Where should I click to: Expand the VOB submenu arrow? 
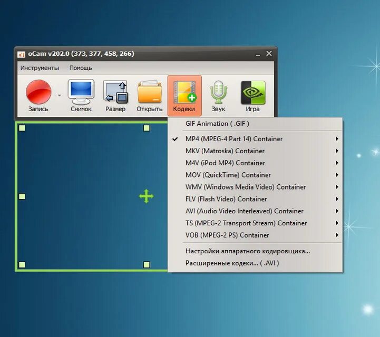pyautogui.click(x=337, y=235)
